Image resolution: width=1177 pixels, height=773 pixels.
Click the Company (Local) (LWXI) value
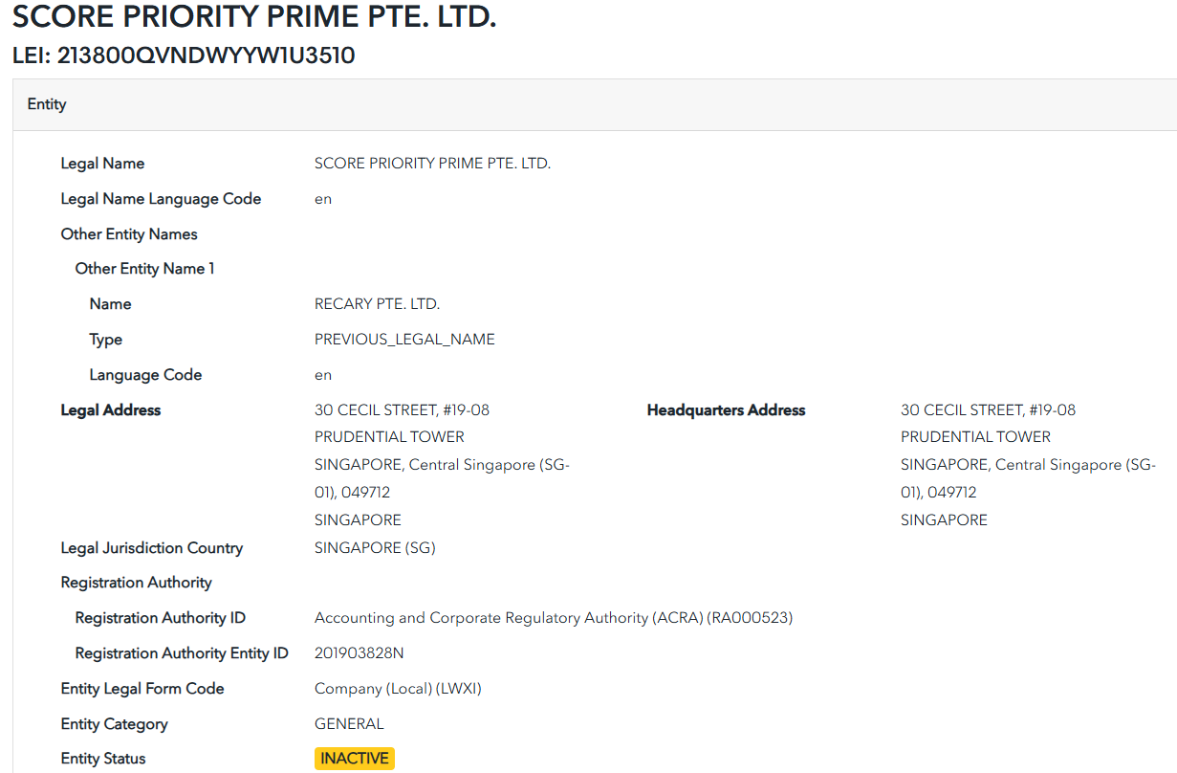pos(398,689)
